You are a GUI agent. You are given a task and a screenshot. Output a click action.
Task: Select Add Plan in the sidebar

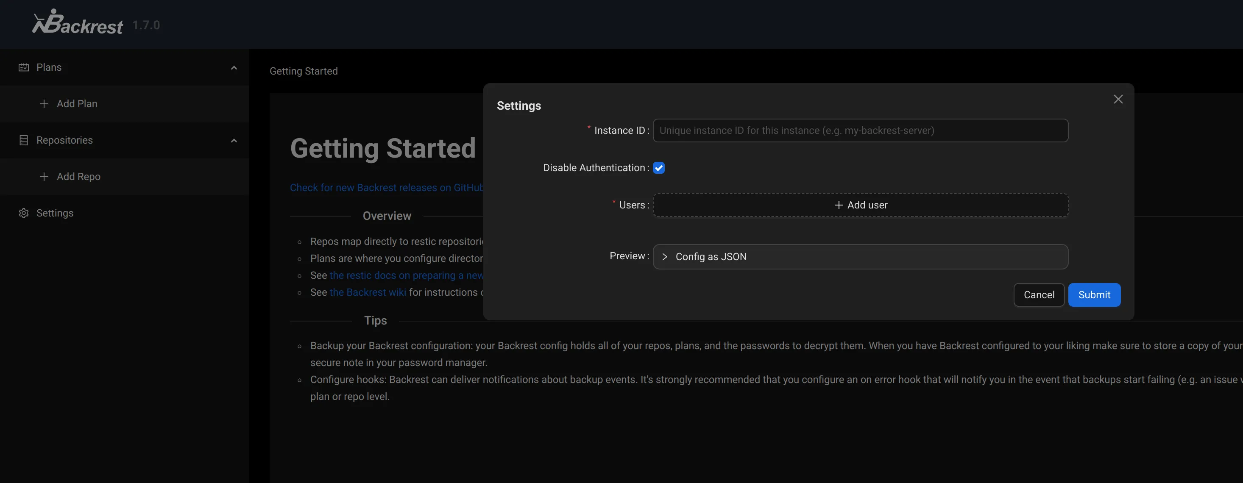125,104
